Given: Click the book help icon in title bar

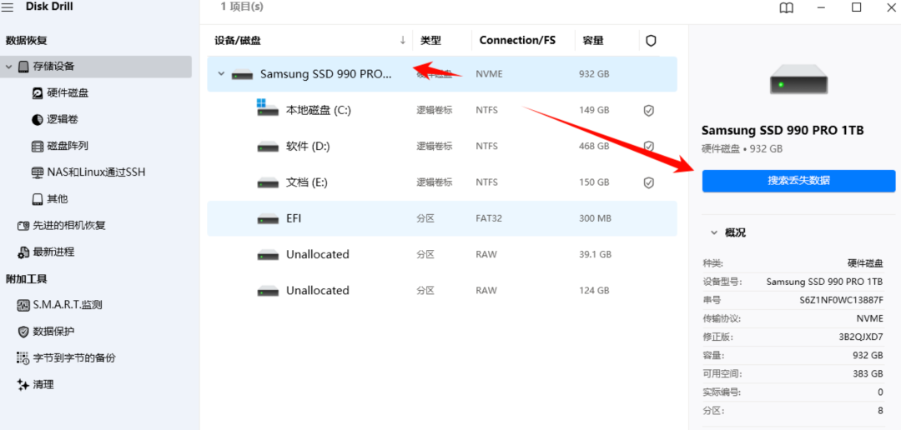Looking at the screenshot, I should (786, 7).
